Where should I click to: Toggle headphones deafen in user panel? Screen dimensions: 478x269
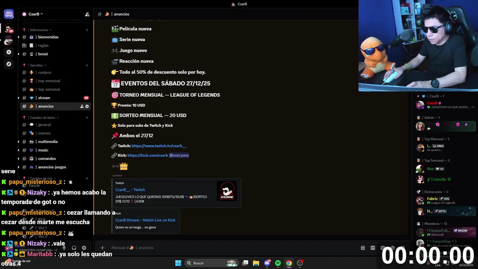[x=74, y=248]
